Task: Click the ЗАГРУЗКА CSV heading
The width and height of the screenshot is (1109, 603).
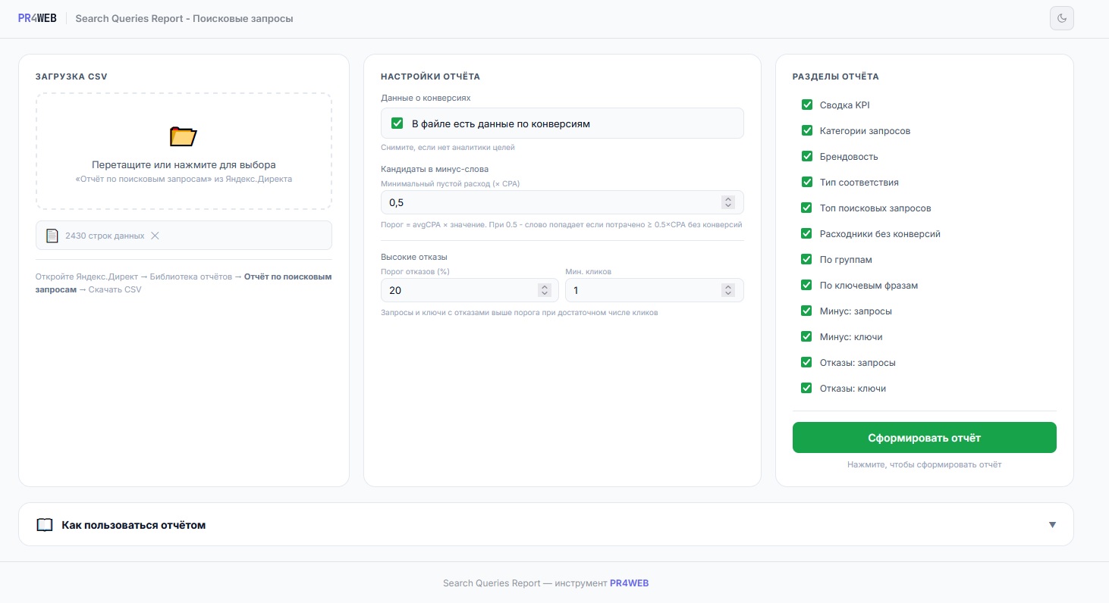Action: click(x=71, y=77)
